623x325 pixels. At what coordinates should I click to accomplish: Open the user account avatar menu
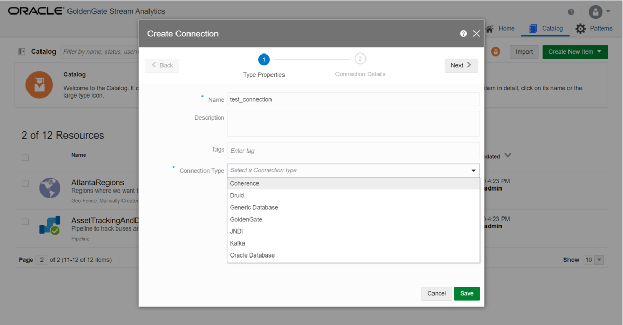pyautogui.click(x=595, y=11)
